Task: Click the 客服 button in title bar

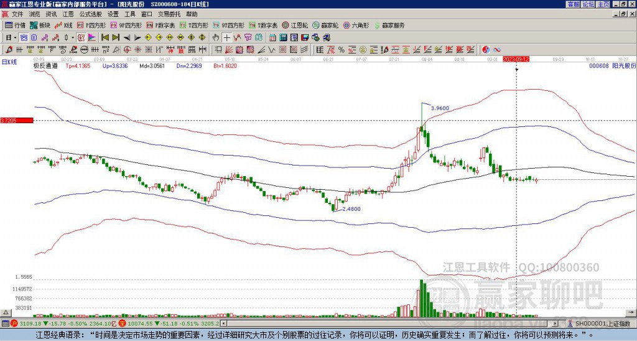Action: click(573, 4)
